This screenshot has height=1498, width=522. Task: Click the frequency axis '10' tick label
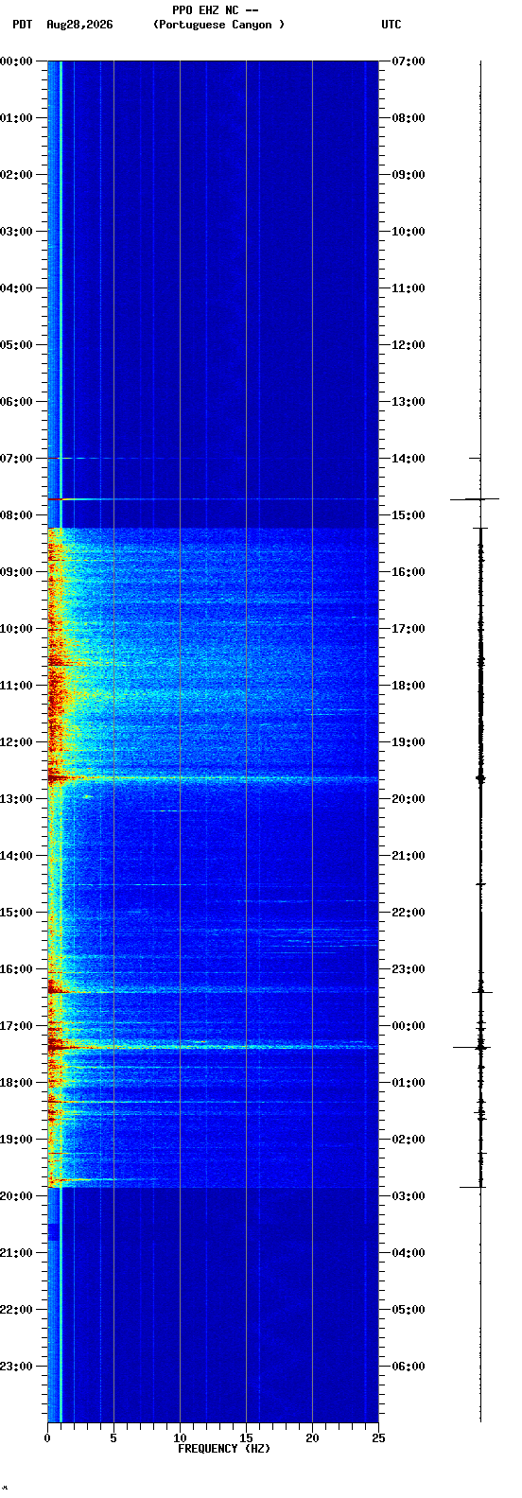tap(180, 1438)
